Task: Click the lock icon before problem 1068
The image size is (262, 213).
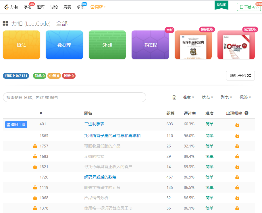Action: pos(35,198)
